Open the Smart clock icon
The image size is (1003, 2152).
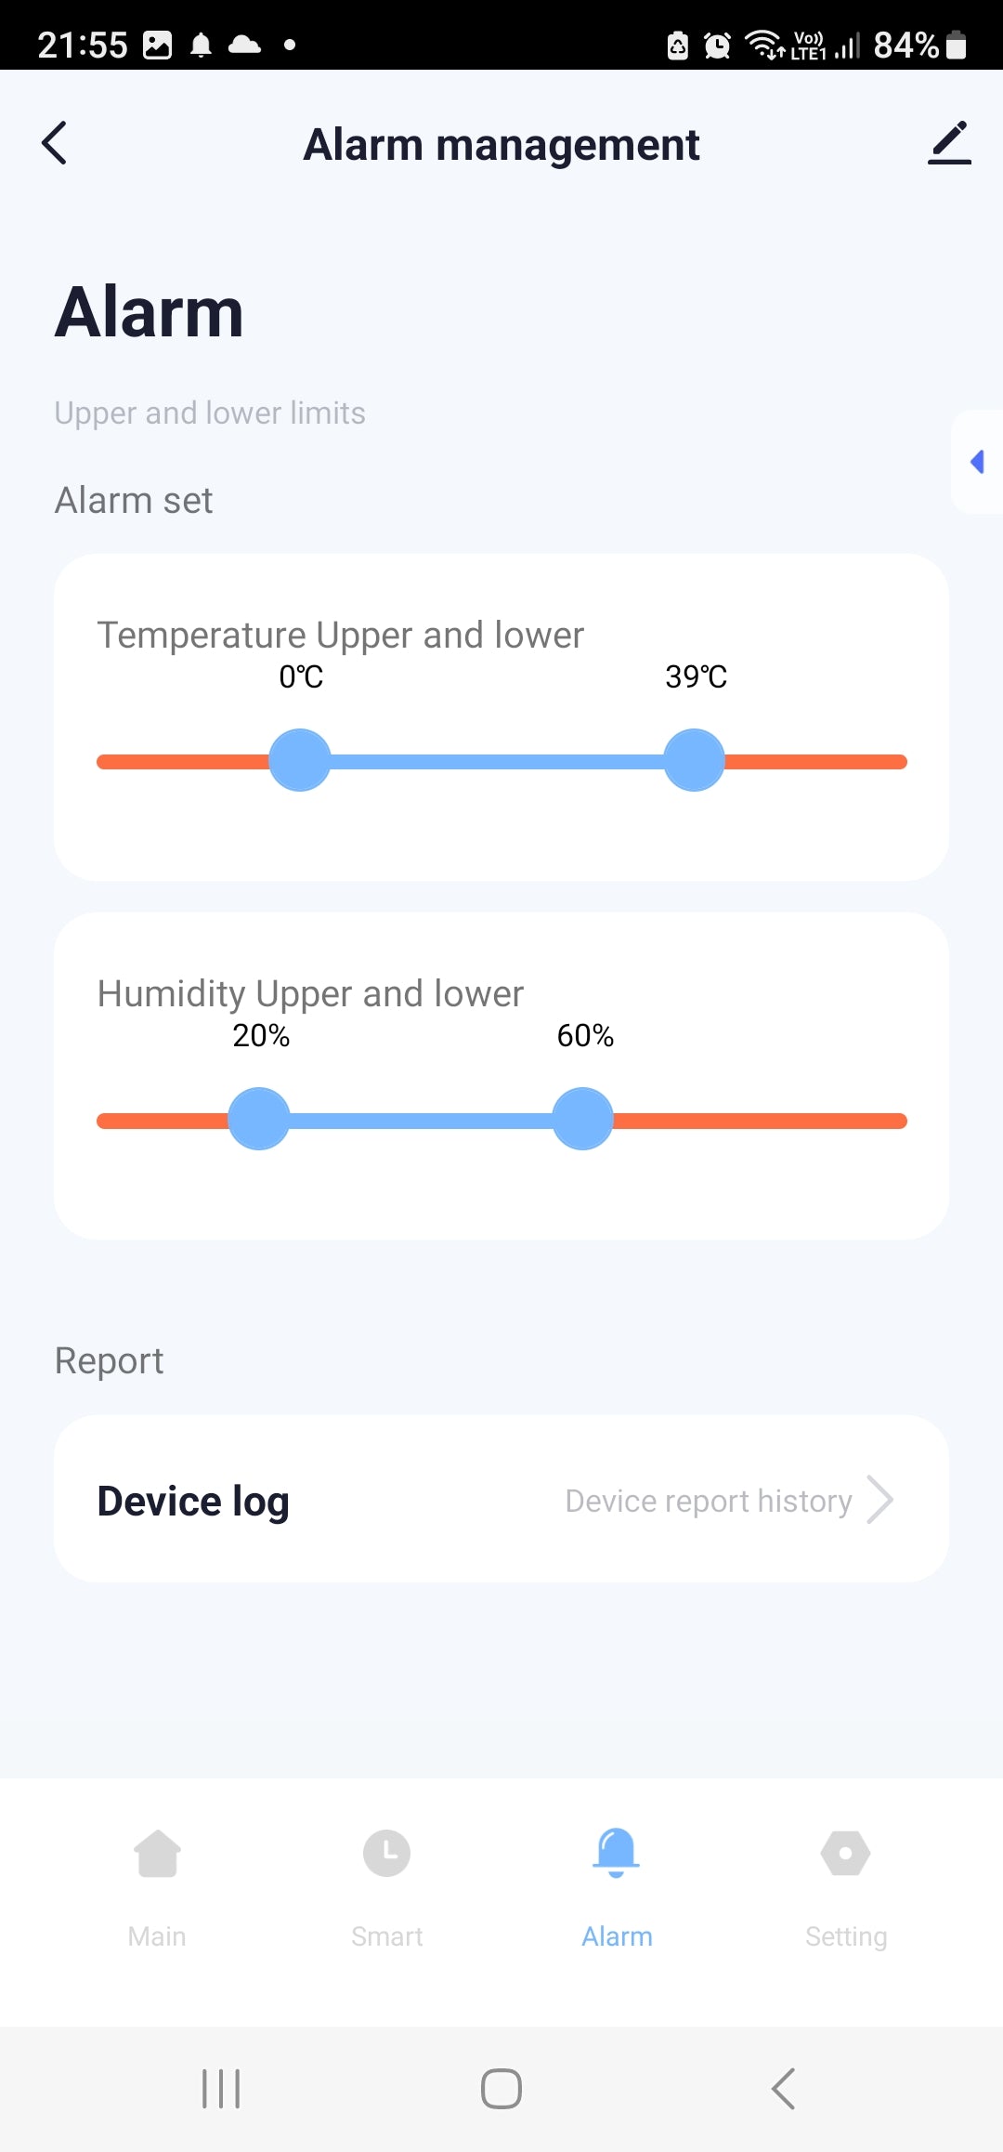click(x=386, y=1854)
